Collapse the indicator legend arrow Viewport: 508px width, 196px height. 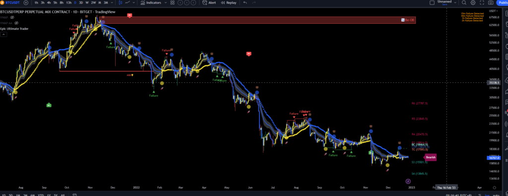click(3, 34)
